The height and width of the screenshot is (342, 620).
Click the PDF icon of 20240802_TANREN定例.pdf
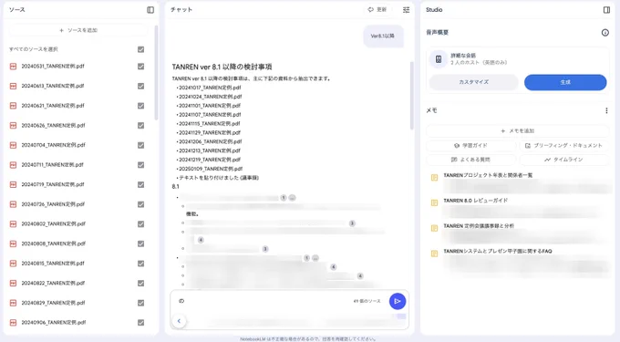pyautogui.click(x=13, y=223)
